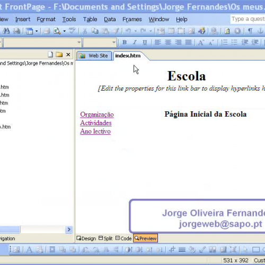Click the Find binoculars icon

tap(6, 31)
